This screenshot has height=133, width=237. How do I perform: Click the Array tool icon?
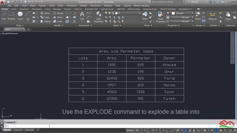(x=67, y=21)
